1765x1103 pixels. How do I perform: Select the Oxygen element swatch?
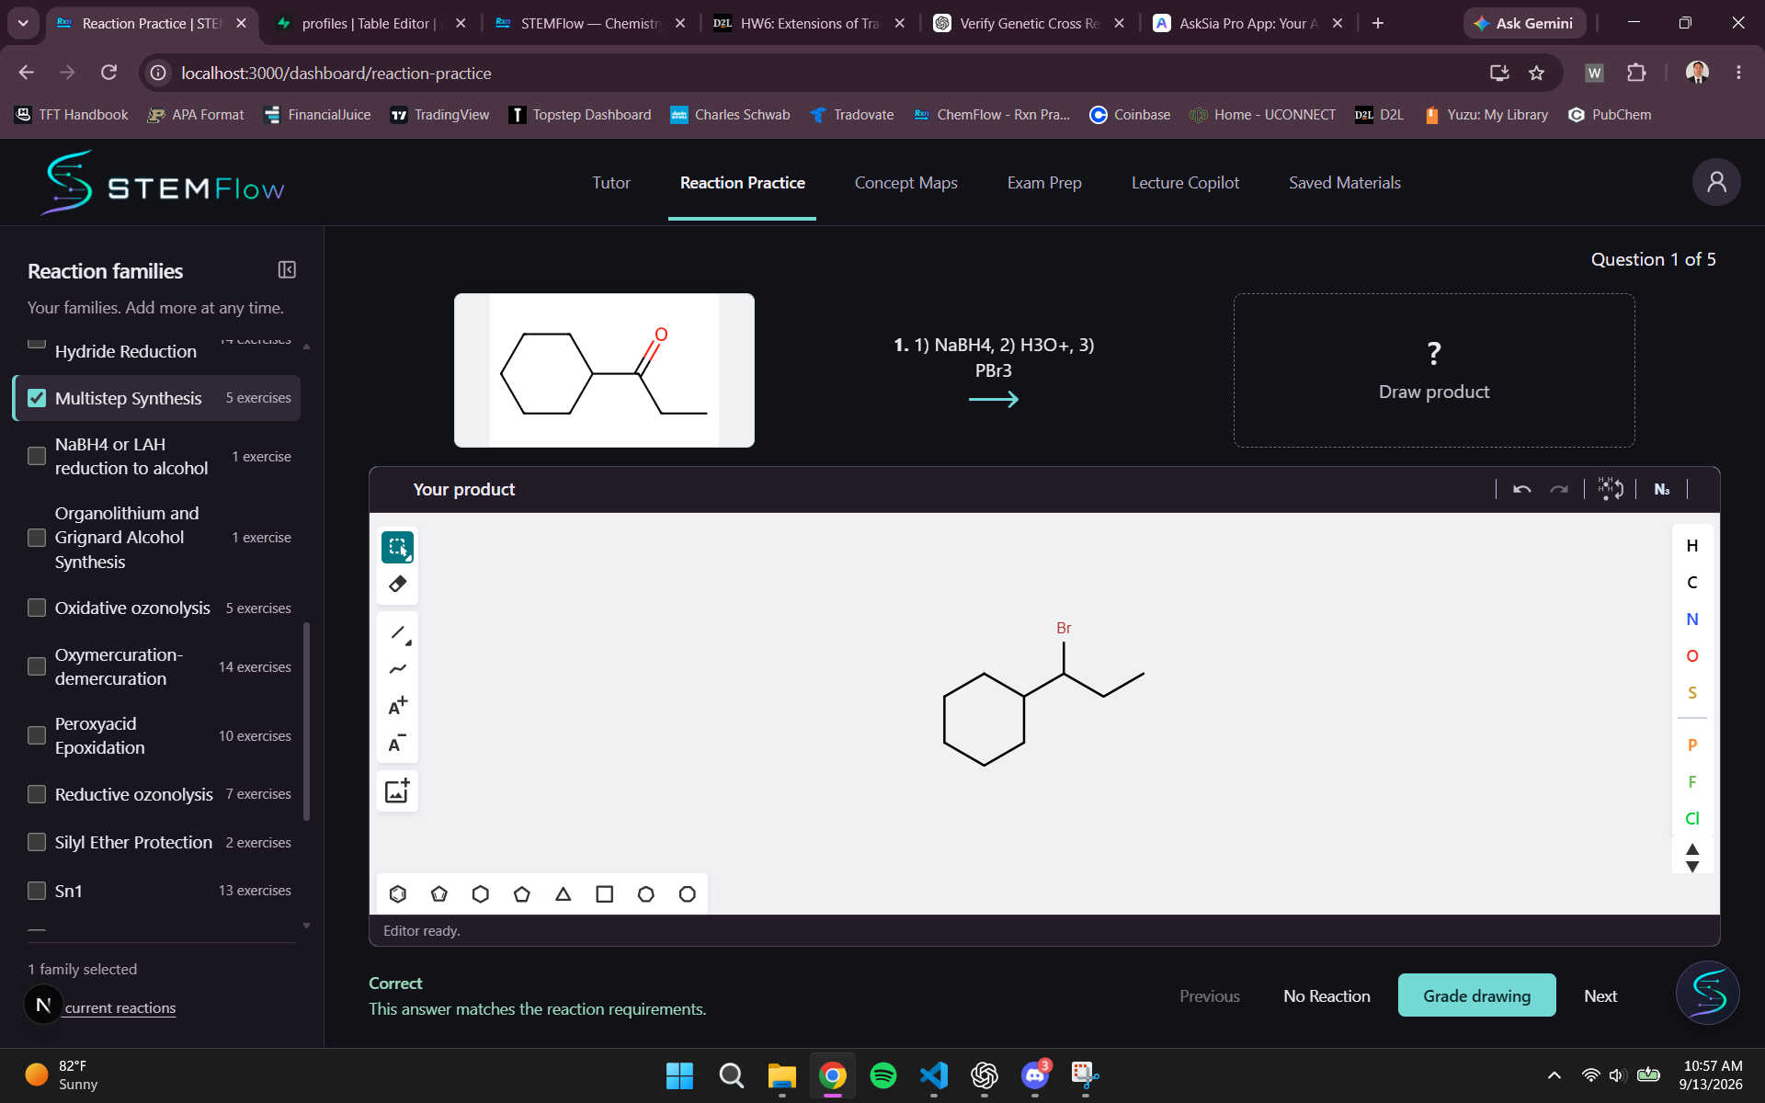point(1691,655)
